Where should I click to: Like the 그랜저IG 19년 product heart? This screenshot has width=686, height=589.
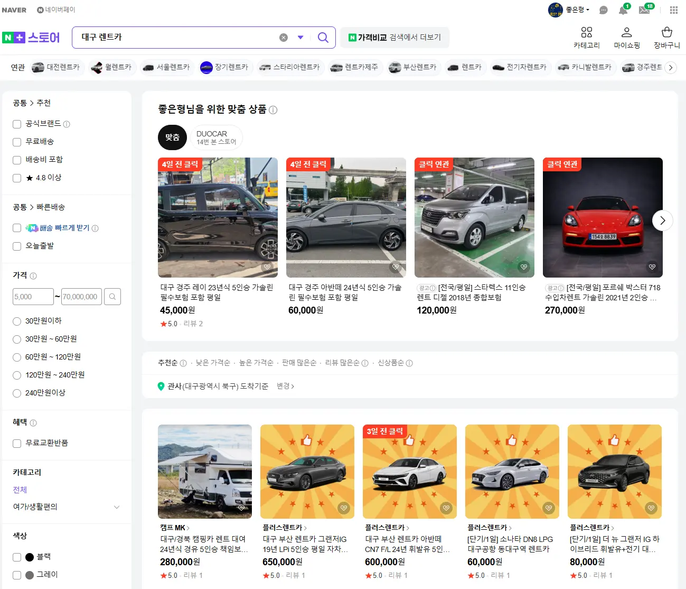pyautogui.click(x=344, y=508)
